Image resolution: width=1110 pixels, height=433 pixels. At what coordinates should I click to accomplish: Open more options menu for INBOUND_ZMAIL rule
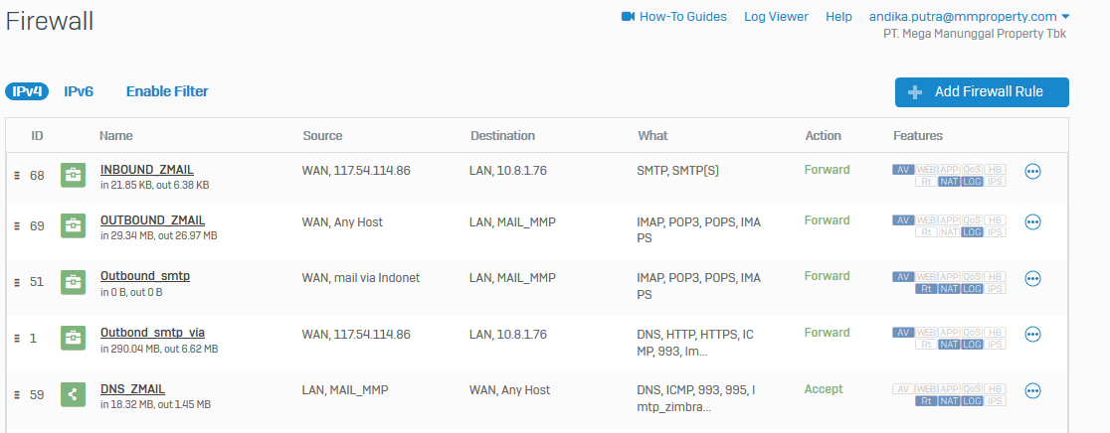[1032, 172]
